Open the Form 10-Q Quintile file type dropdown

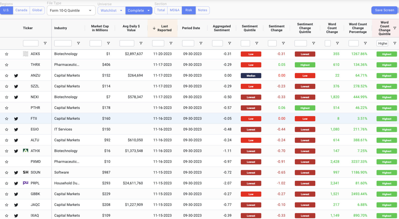point(71,11)
